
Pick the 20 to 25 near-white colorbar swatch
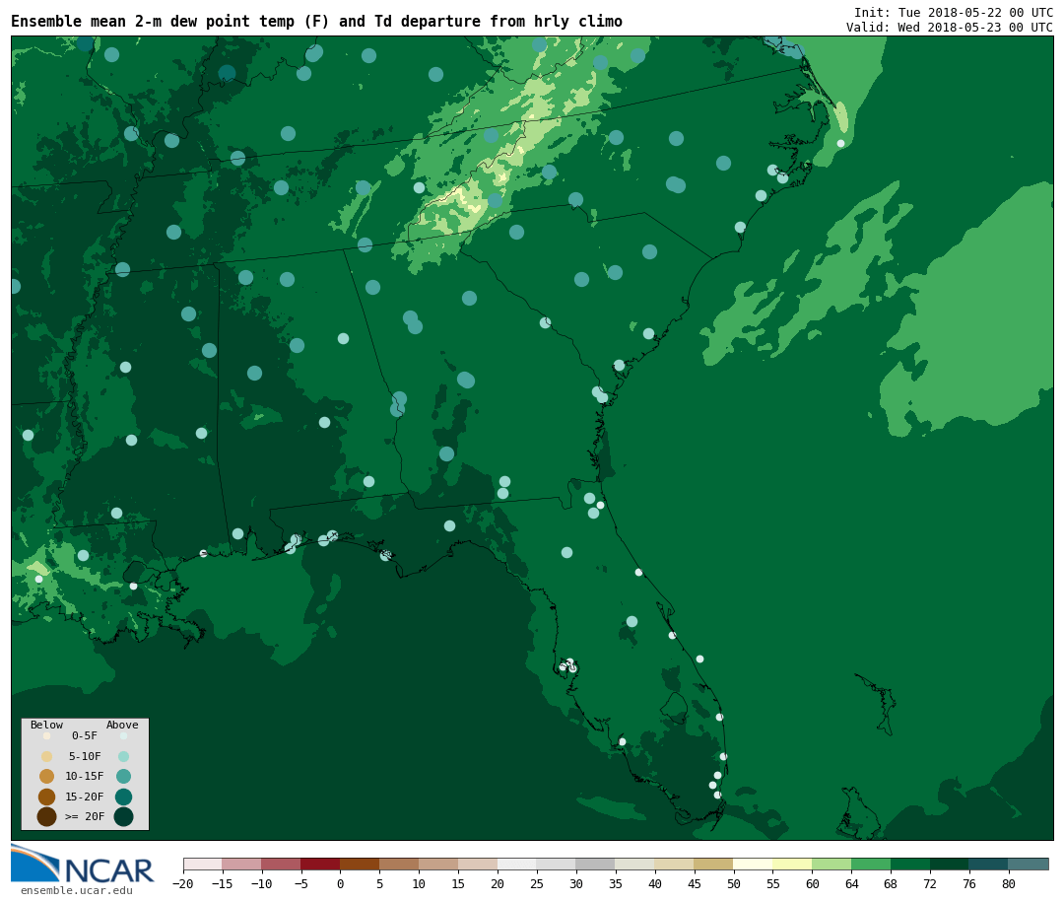517,864
